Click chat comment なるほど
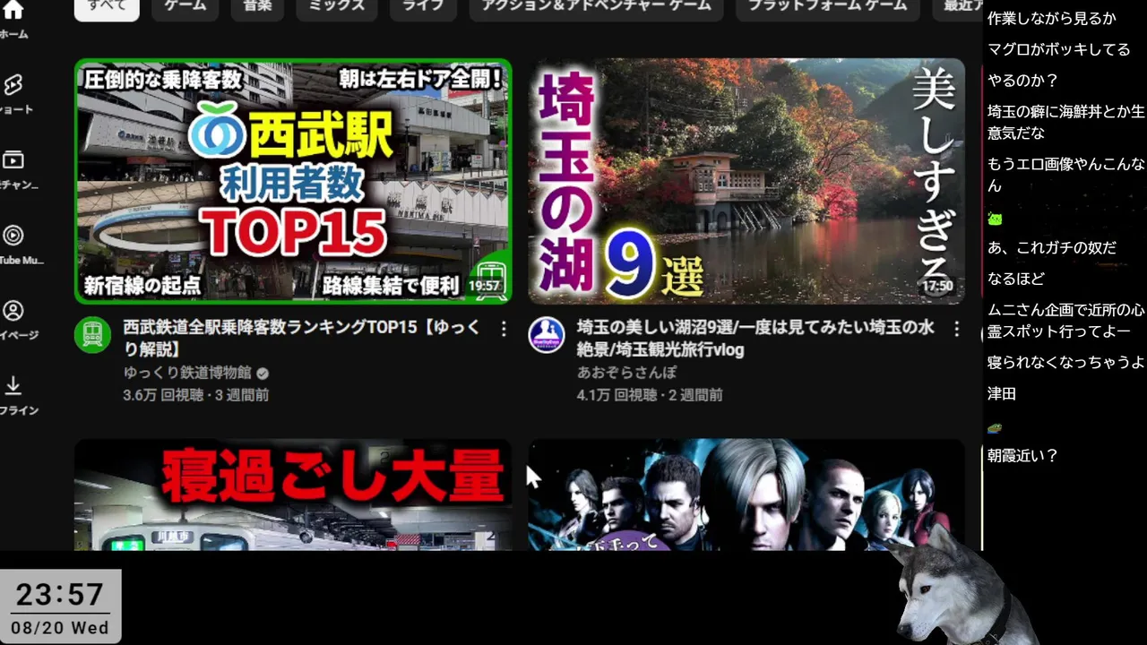This screenshot has width=1147, height=645. [1015, 279]
